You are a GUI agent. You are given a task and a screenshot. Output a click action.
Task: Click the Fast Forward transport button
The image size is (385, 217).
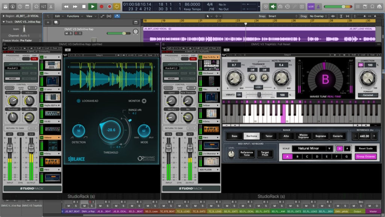[x=75, y=7]
